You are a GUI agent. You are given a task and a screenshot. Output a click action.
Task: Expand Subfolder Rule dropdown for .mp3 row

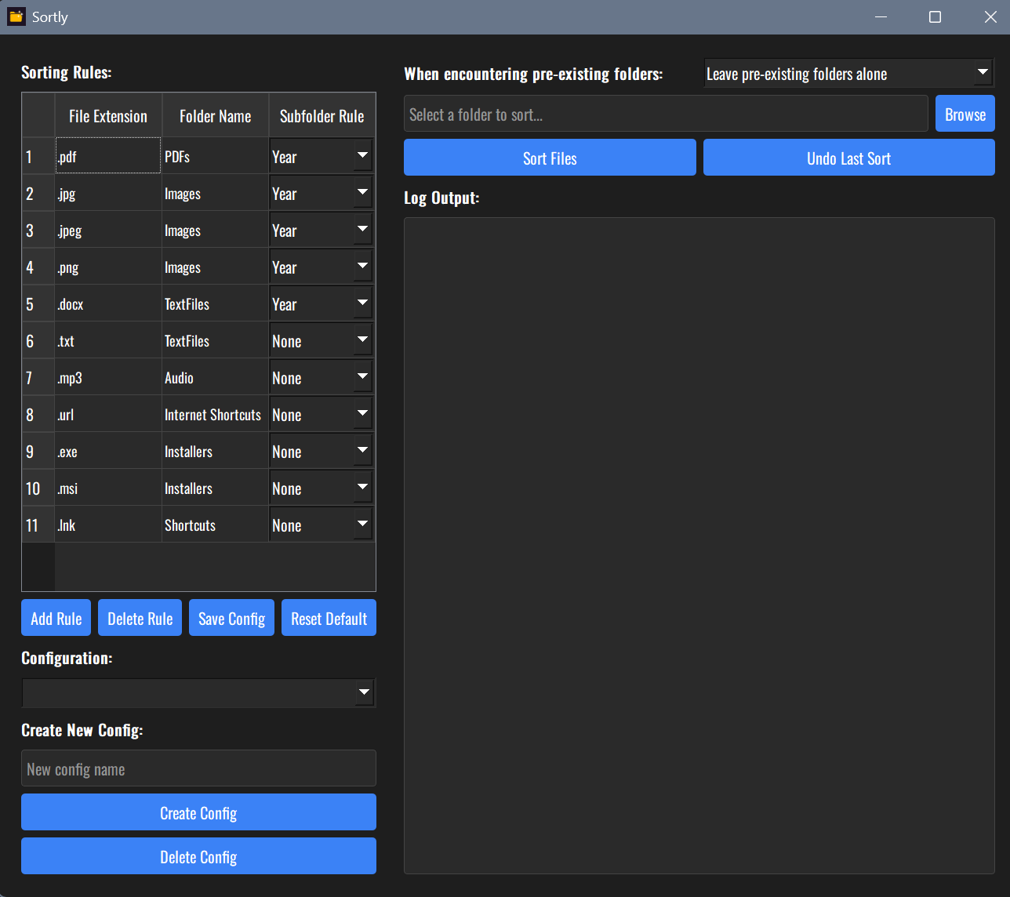pyautogui.click(x=322, y=377)
